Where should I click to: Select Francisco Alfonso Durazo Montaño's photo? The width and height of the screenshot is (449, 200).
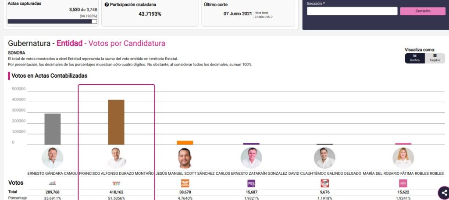tap(116, 158)
